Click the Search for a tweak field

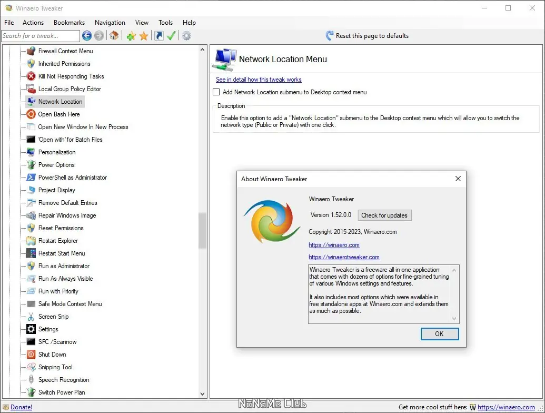pos(41,36)
